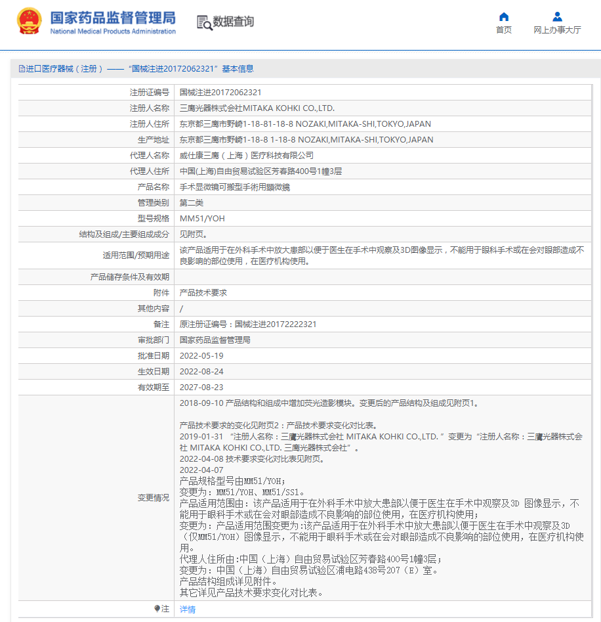Click the 产品名称 row label
Image resolution: width=601 pixels, height=622 pixels.
154,187
